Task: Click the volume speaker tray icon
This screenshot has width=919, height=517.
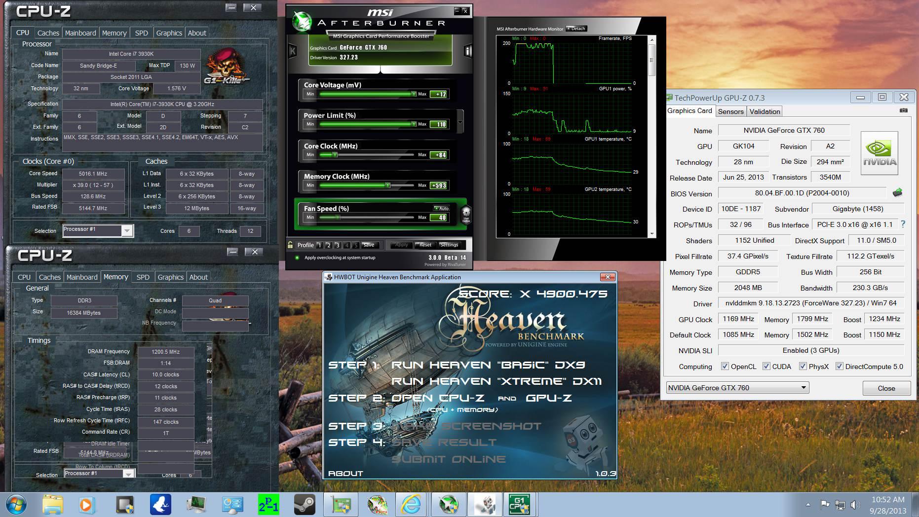Action: click(x=855, y=505)
